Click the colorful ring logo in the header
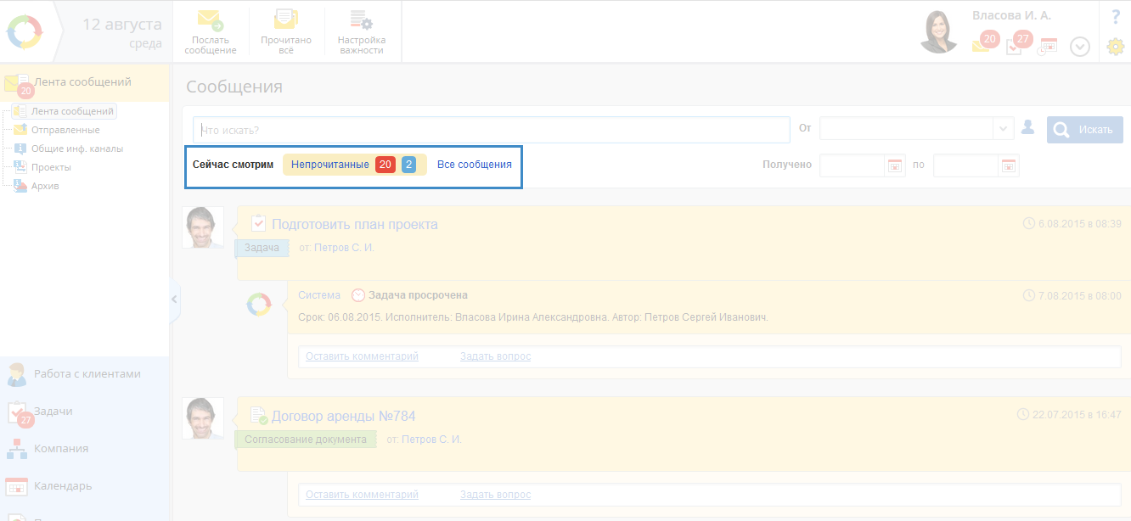The image size is (1131, 521). 25,32
